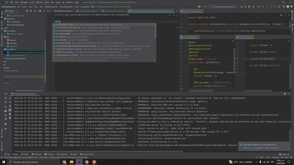
Task: Click the select opened file target icon
Action: tap(27, 11)
